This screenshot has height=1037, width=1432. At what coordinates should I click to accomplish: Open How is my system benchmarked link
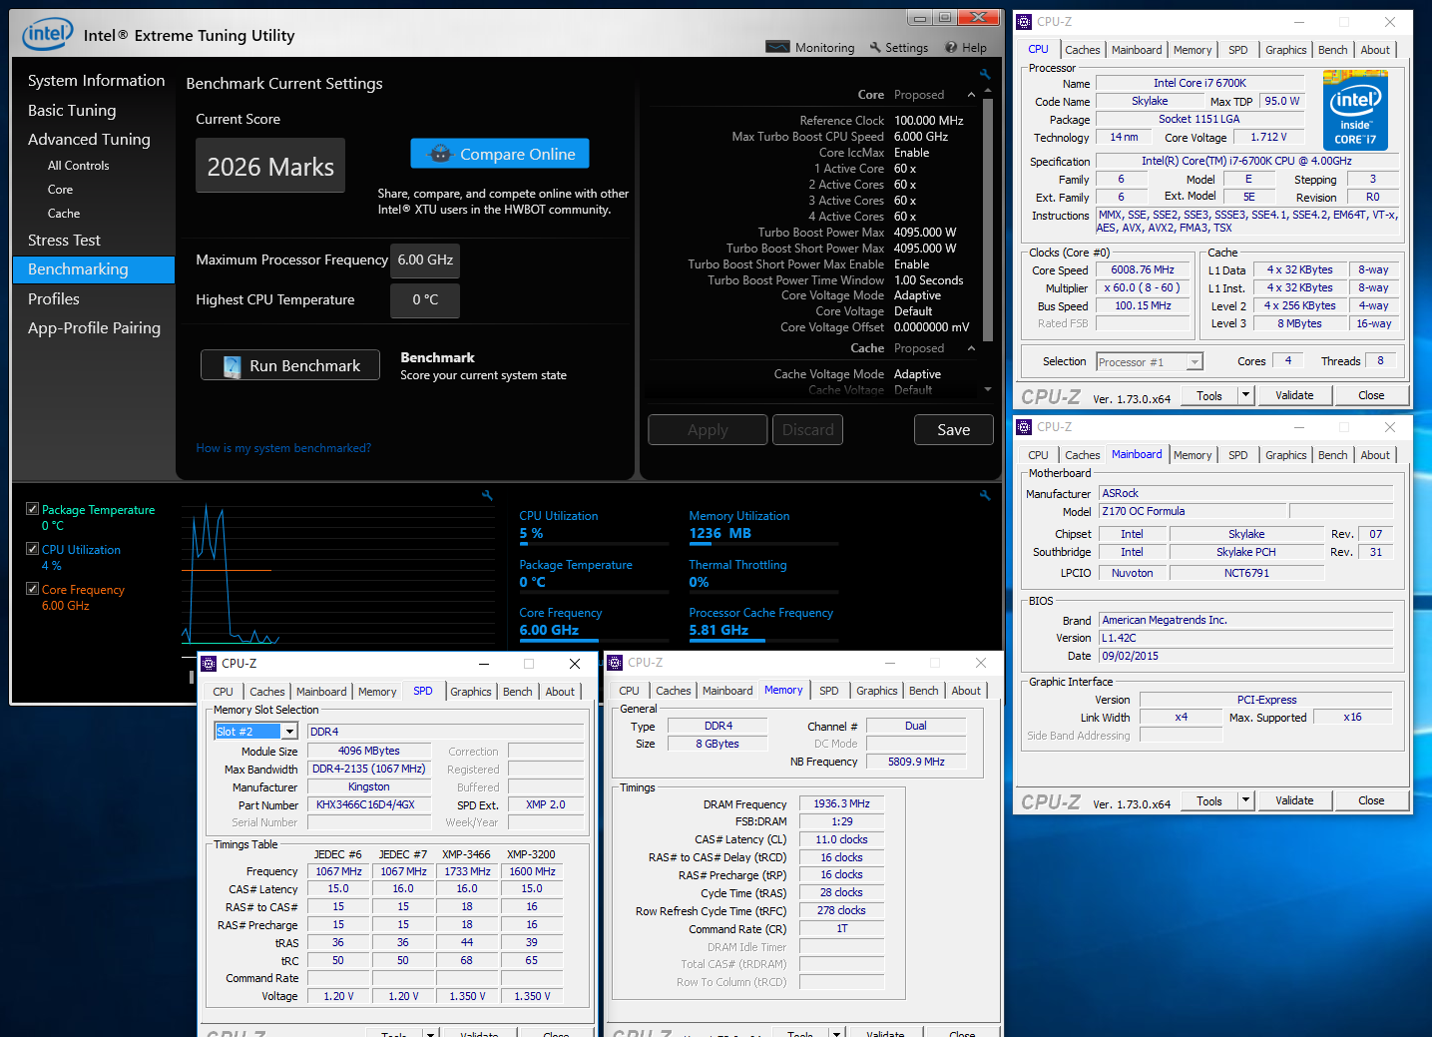pyautogui.click(x=283, y=448)
